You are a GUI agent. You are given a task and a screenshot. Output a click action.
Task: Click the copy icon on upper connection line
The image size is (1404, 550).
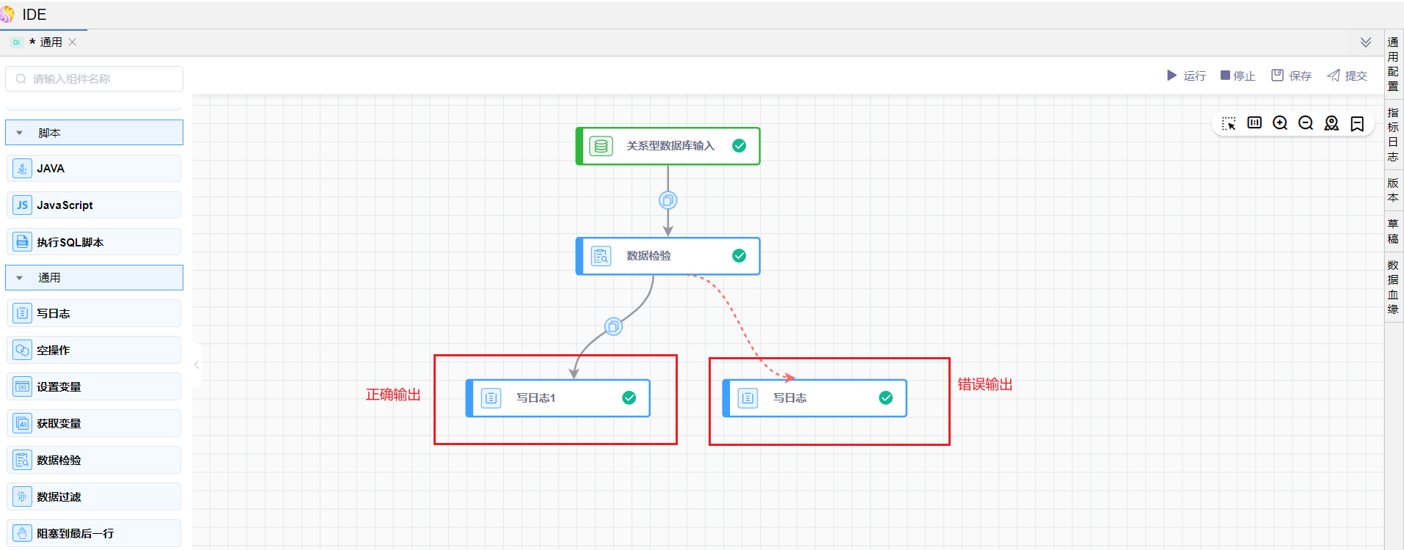point(668,200)
